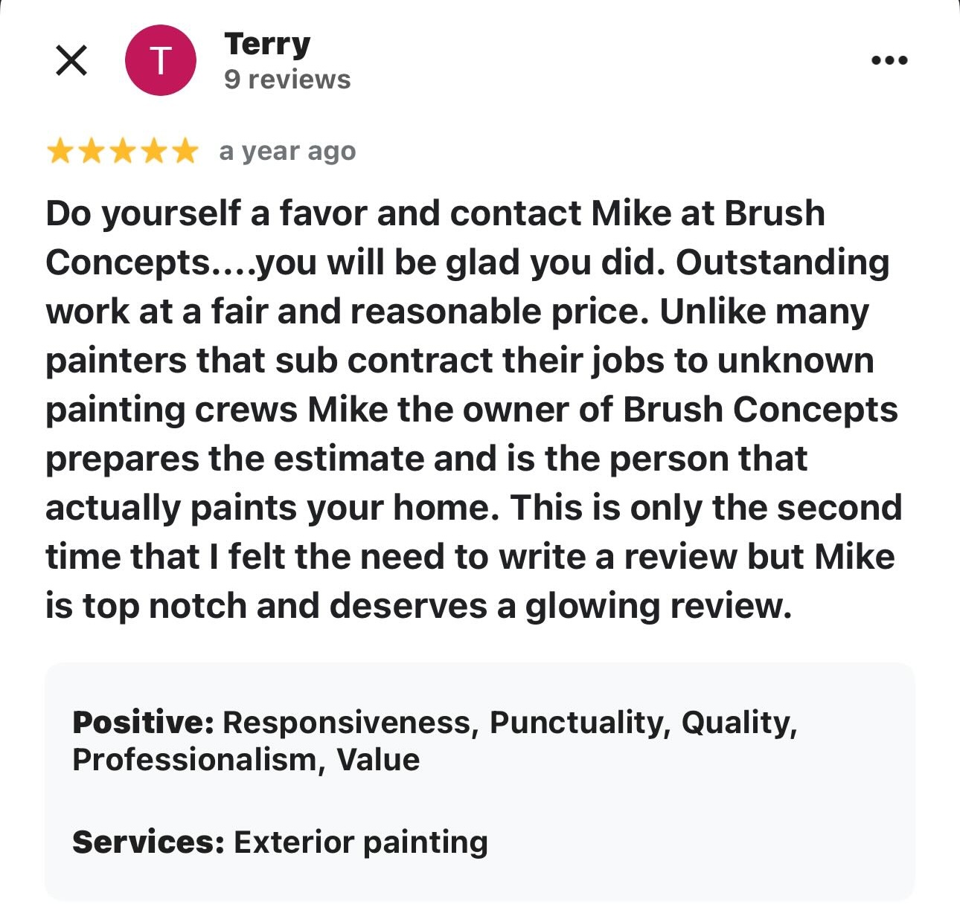Click the reviewer name Terry
Screen dimensions: 960x916
pyautogui.click(x=267, y=43)
